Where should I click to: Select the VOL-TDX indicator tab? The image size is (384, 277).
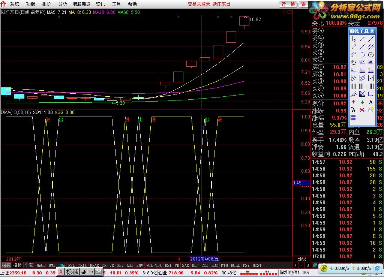(154, 265)
